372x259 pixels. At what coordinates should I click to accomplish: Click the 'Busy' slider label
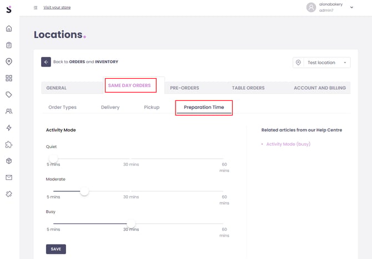click(51, 212)
